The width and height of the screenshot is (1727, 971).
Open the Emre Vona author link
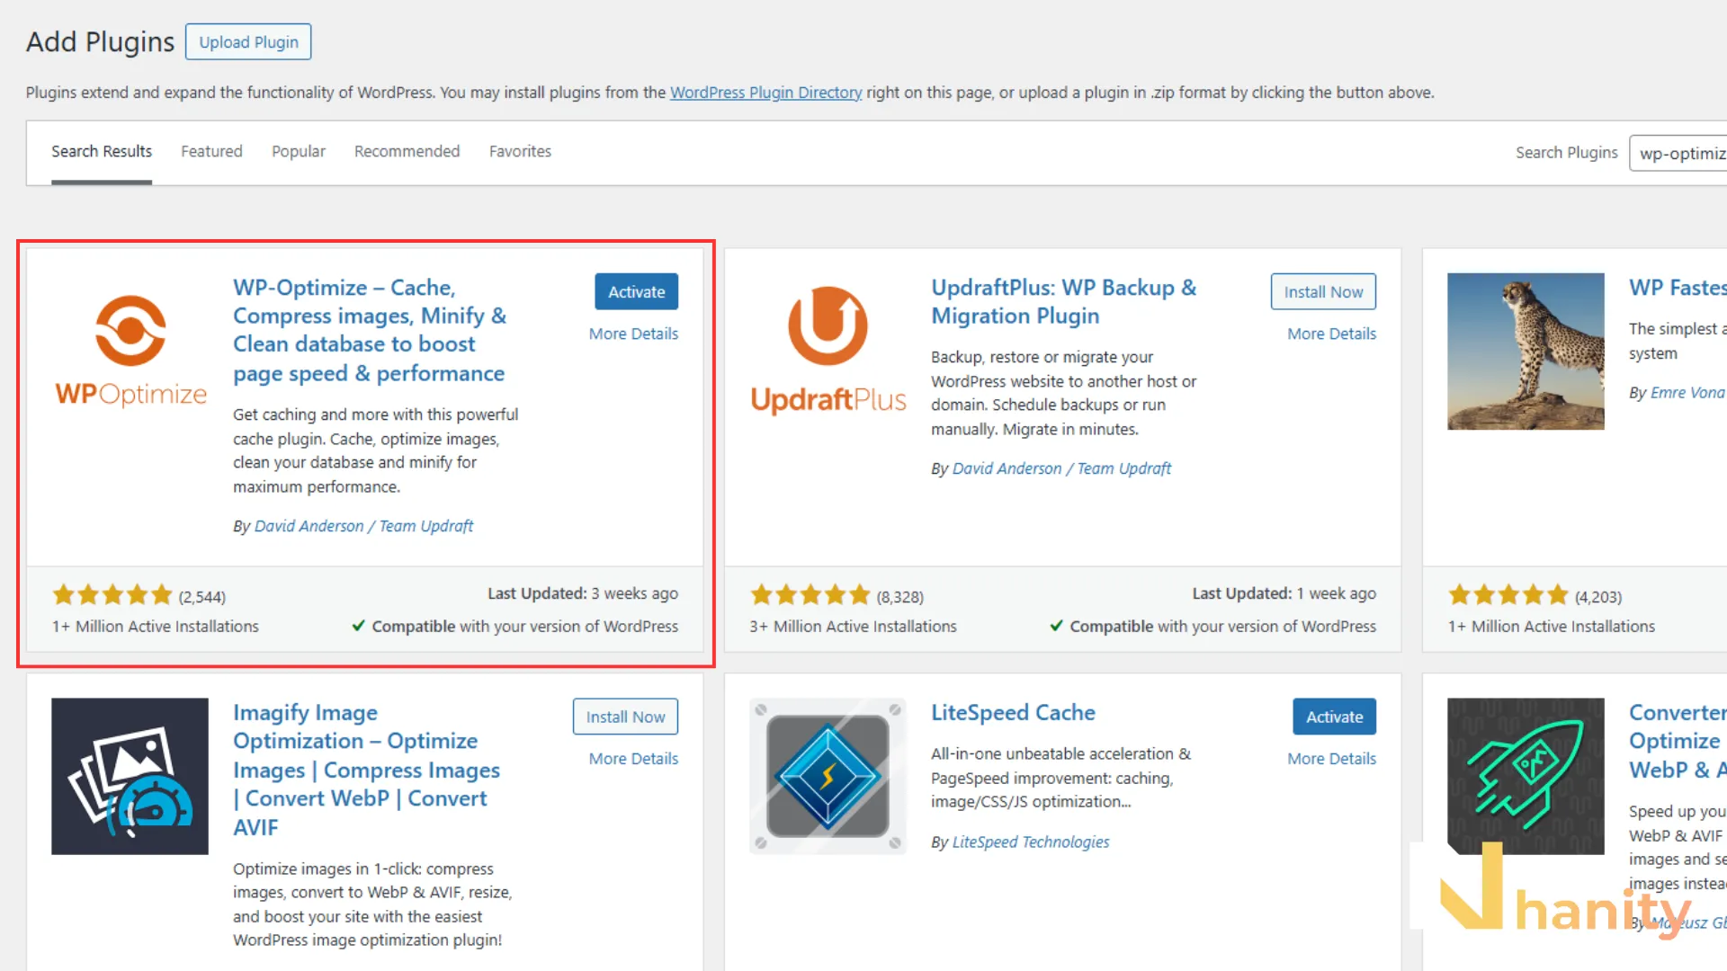pos(1687,393)
